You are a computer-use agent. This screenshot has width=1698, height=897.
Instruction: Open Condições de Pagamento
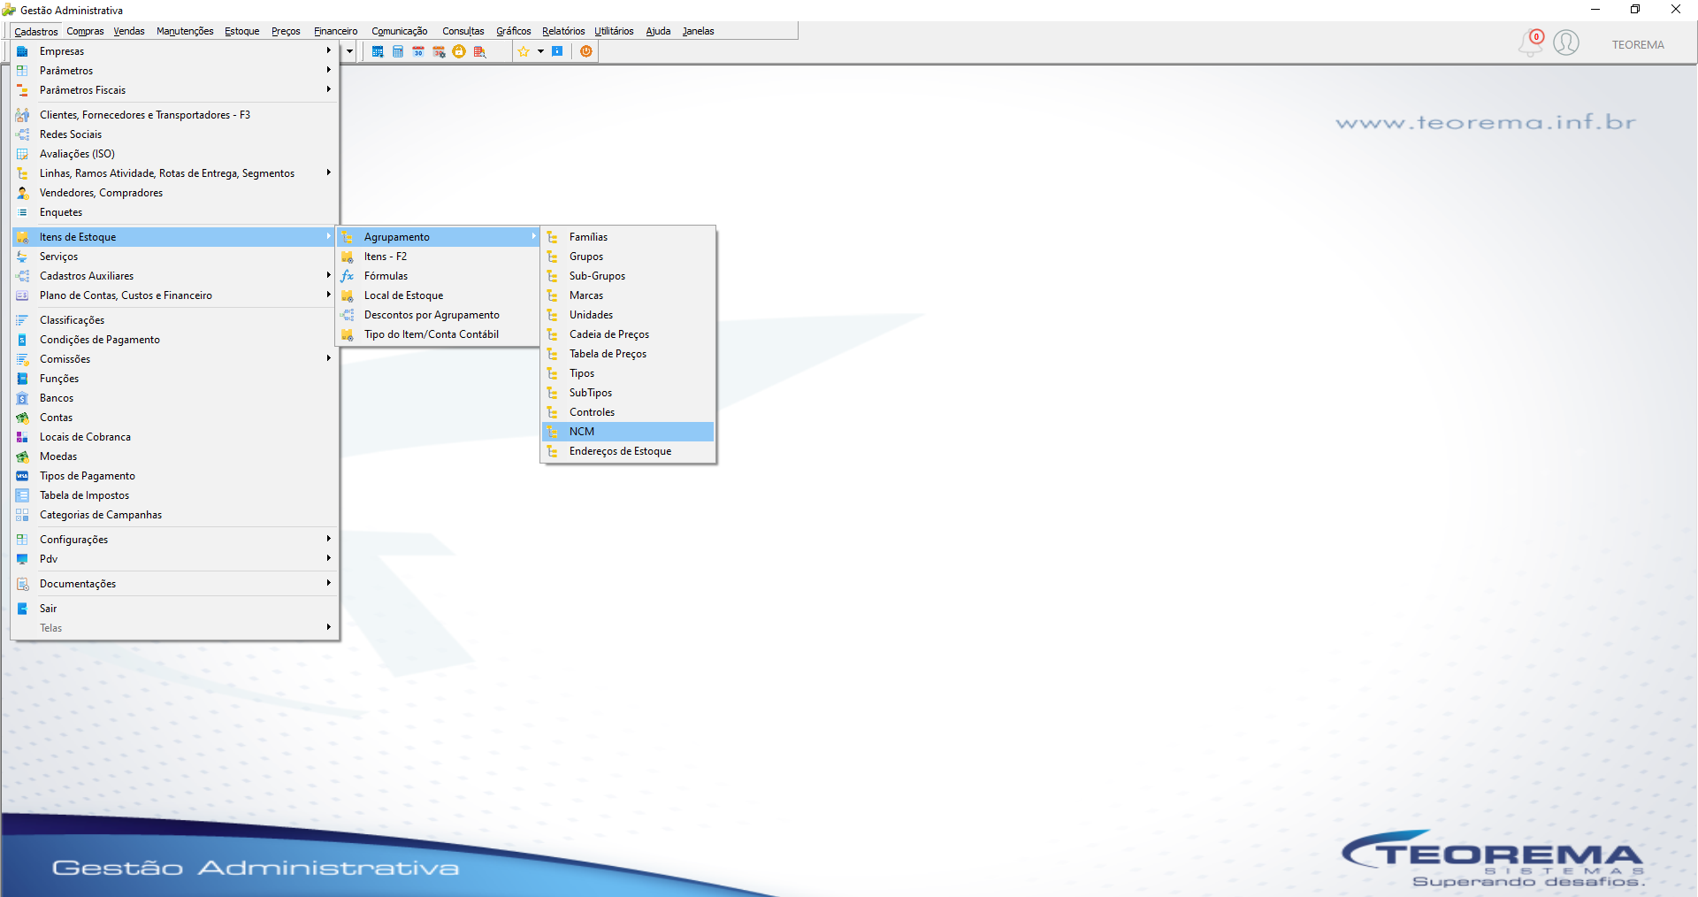coord(175,340)
